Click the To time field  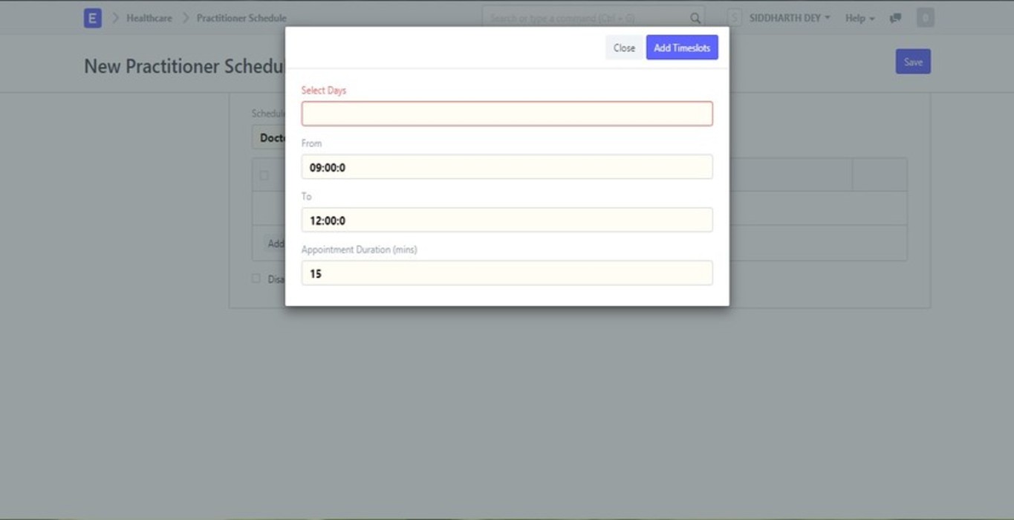coord(507,220)
